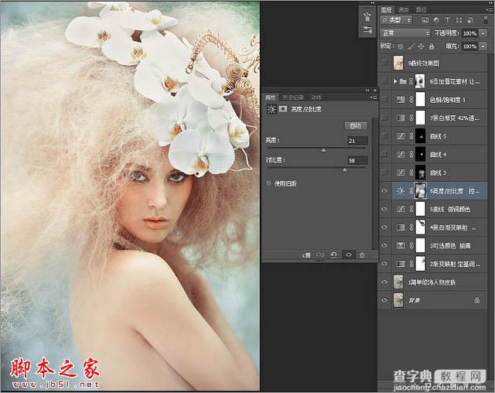This screenshot has width=495, height=393.
Task: Click the lock transparent pixels icon
Action: pyautogui.click(x=401, y=46)
